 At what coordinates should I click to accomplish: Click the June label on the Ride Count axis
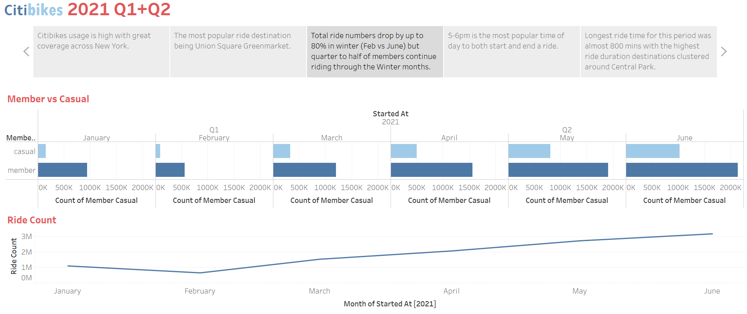(x=712, y=291)
